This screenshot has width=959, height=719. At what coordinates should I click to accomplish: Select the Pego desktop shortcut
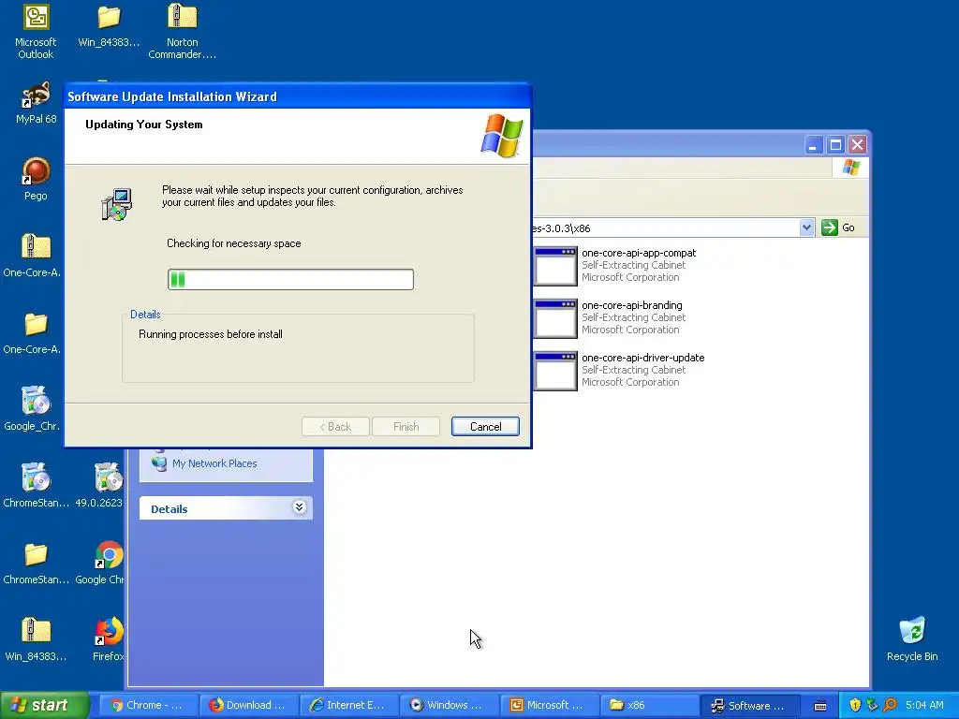tap(36, 171)
